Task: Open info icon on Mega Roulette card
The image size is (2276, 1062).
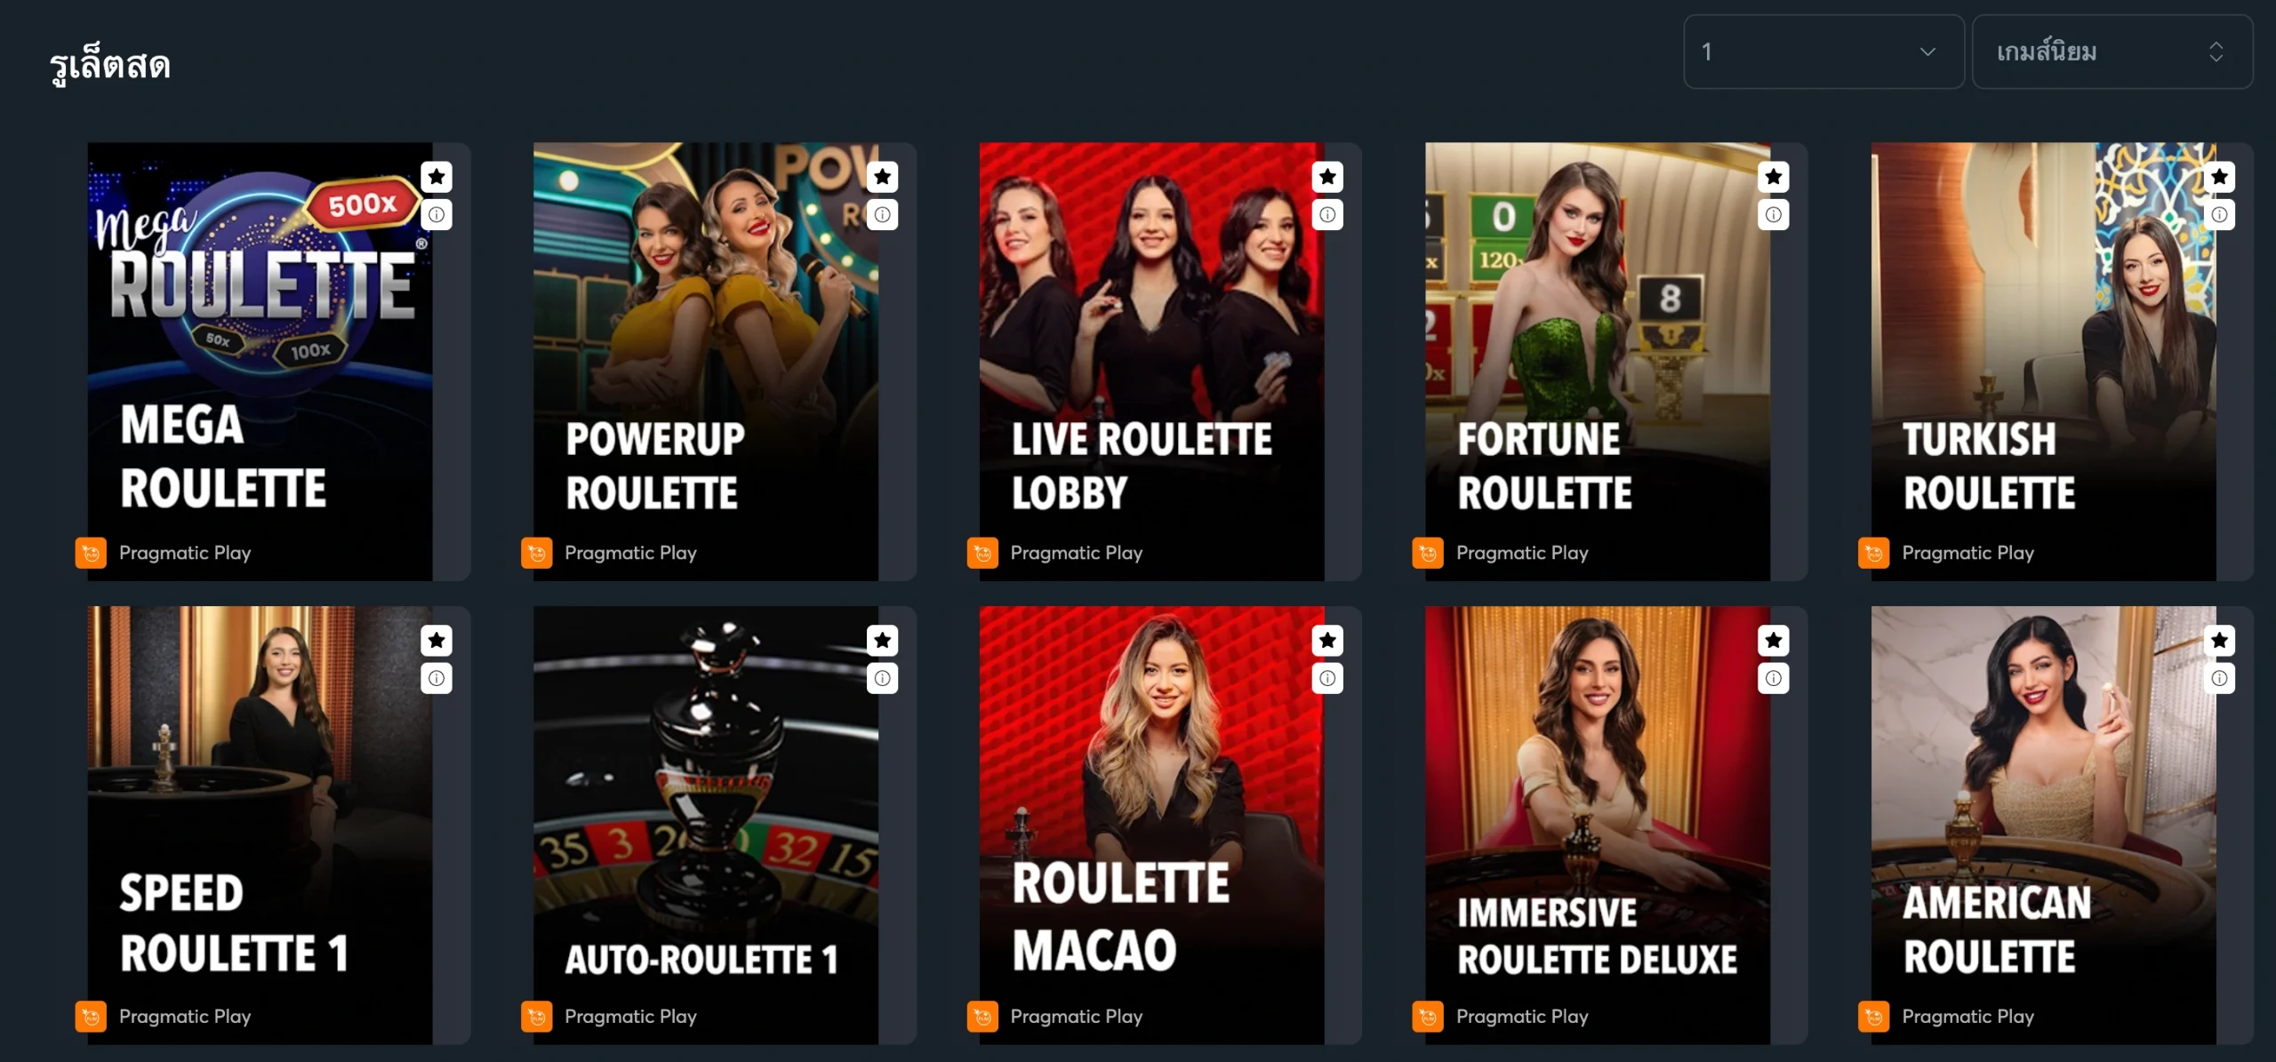Action: 437,214
